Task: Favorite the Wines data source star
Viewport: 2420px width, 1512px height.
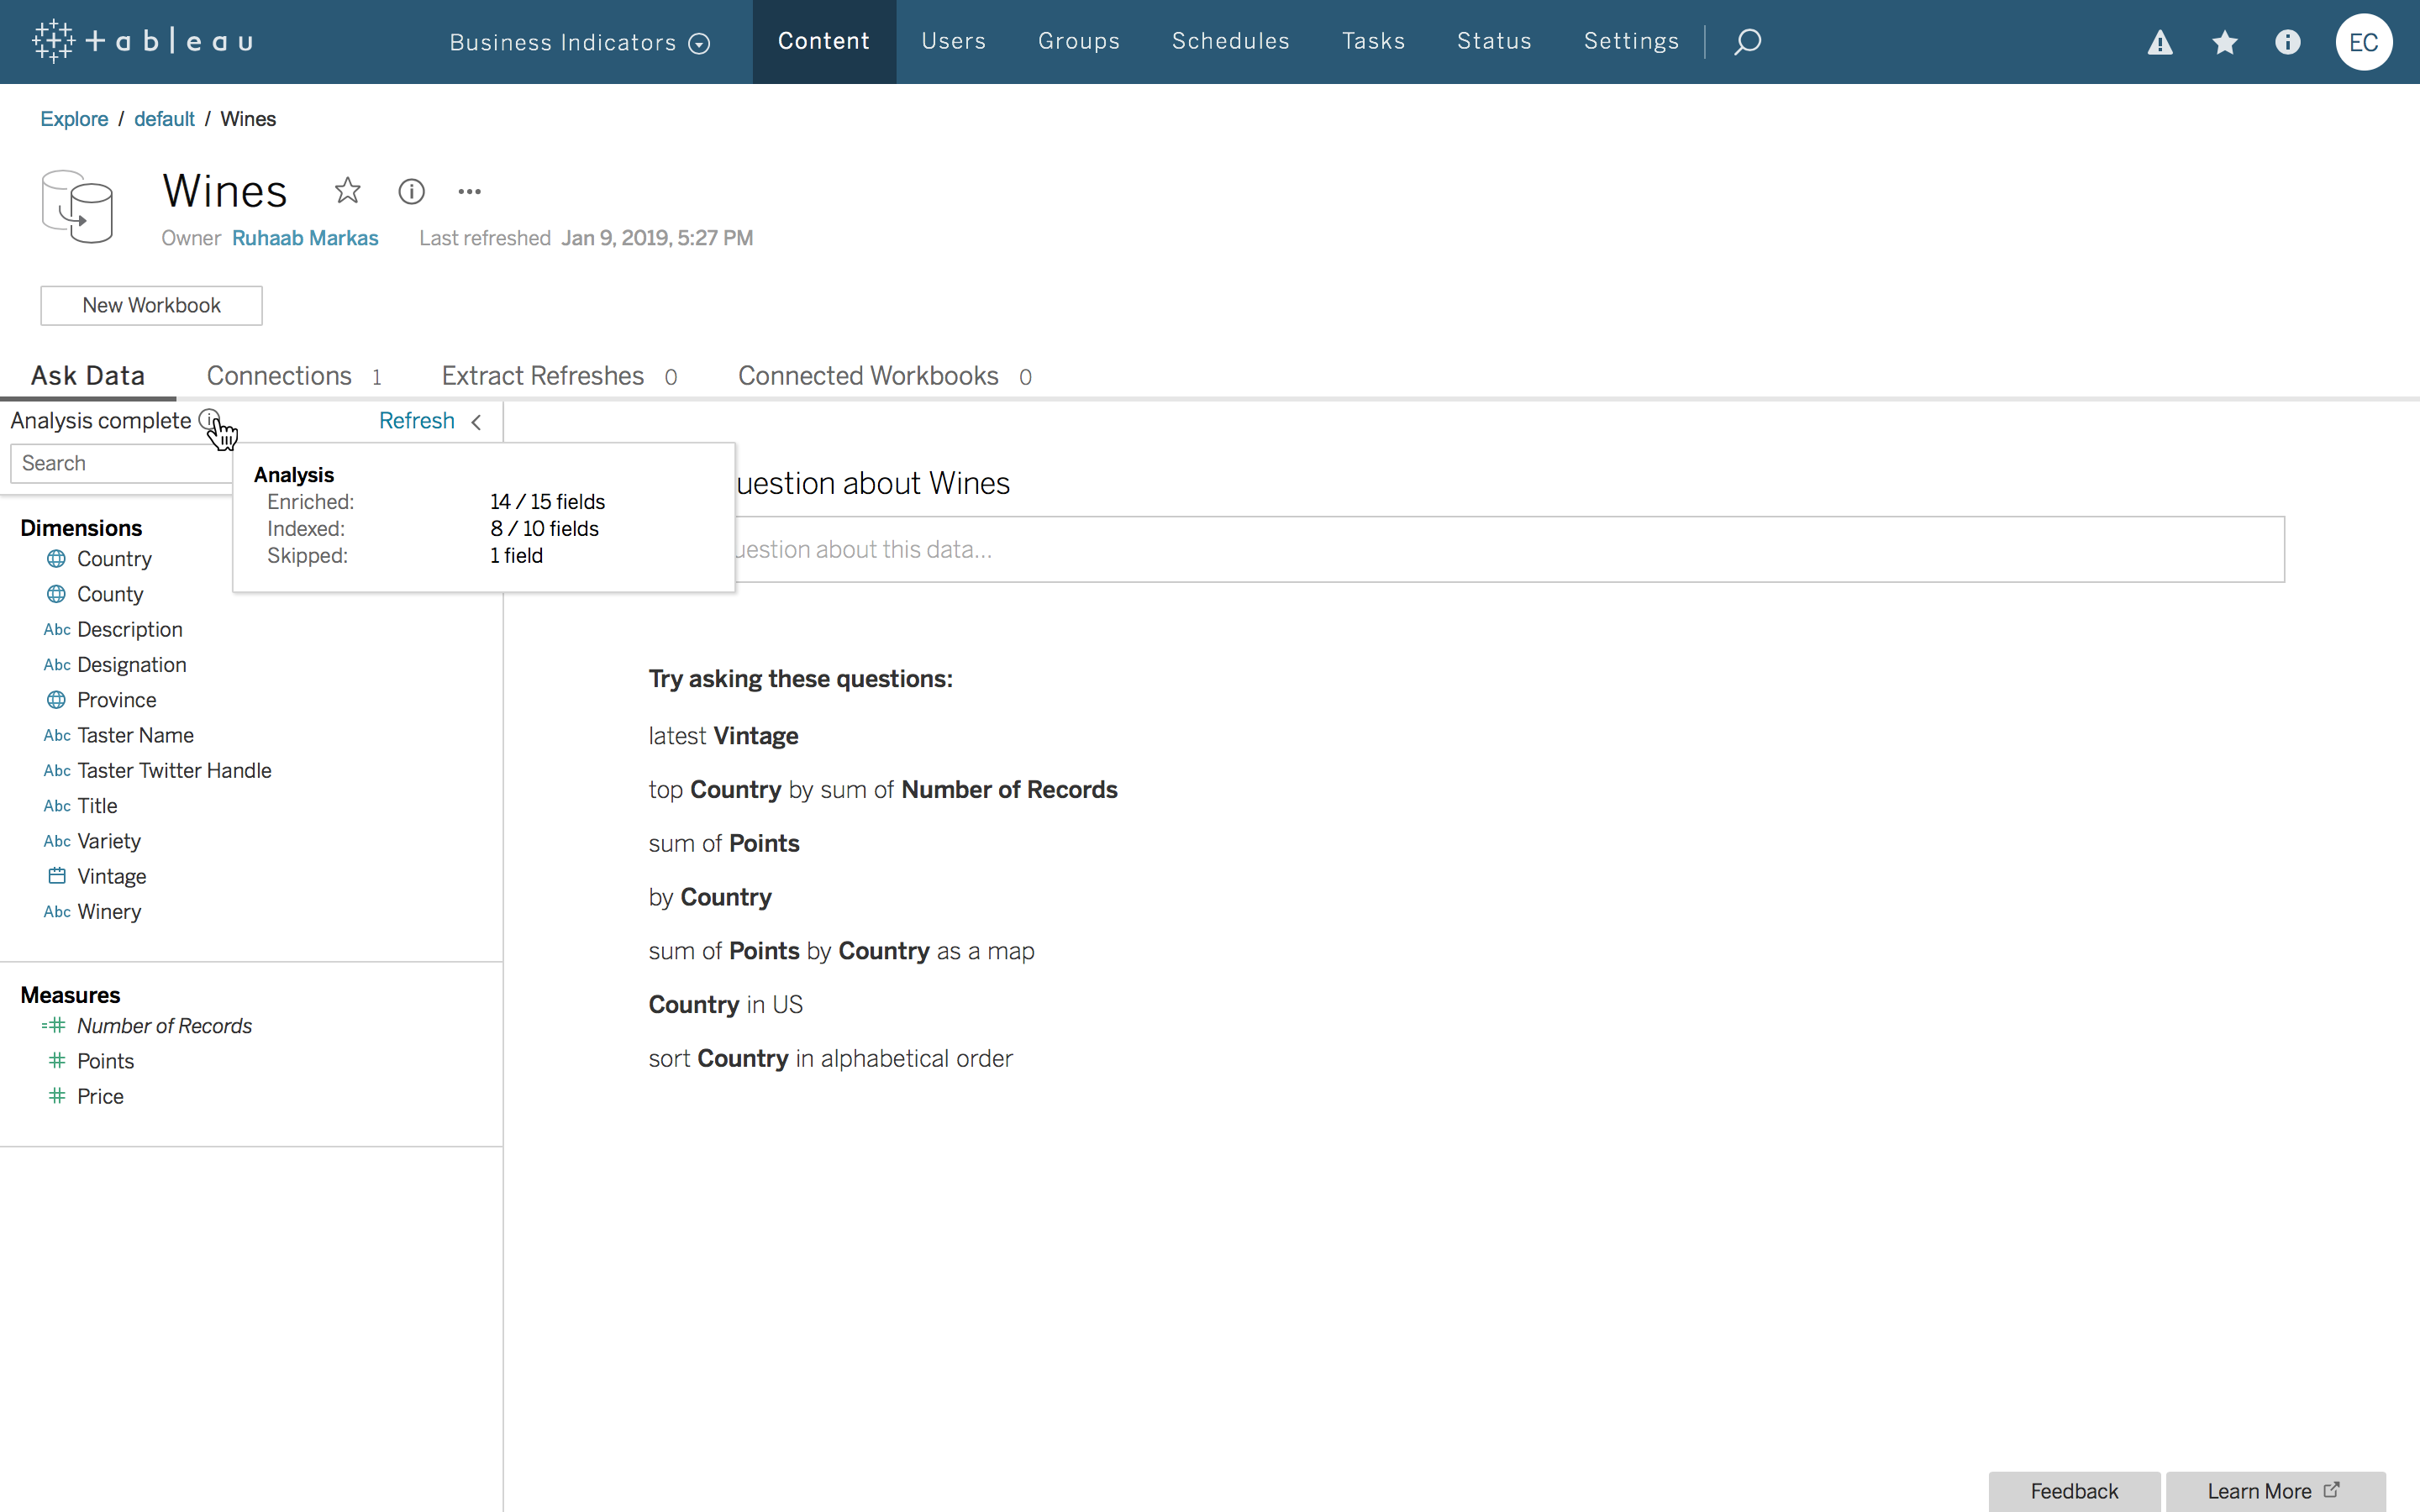Action: [347, 190]
